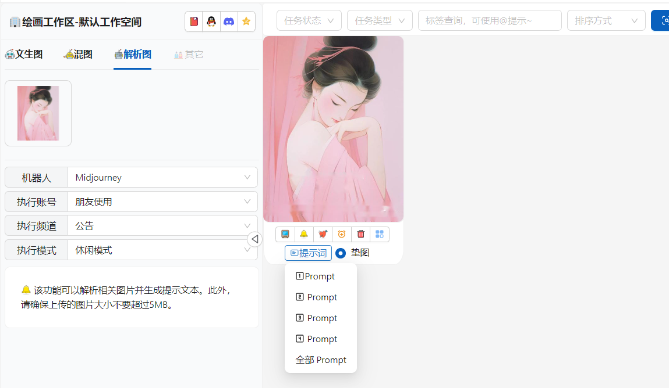Collapse the left panel with triangle arrow
669x388 pixels.
[x=254, y=239]
